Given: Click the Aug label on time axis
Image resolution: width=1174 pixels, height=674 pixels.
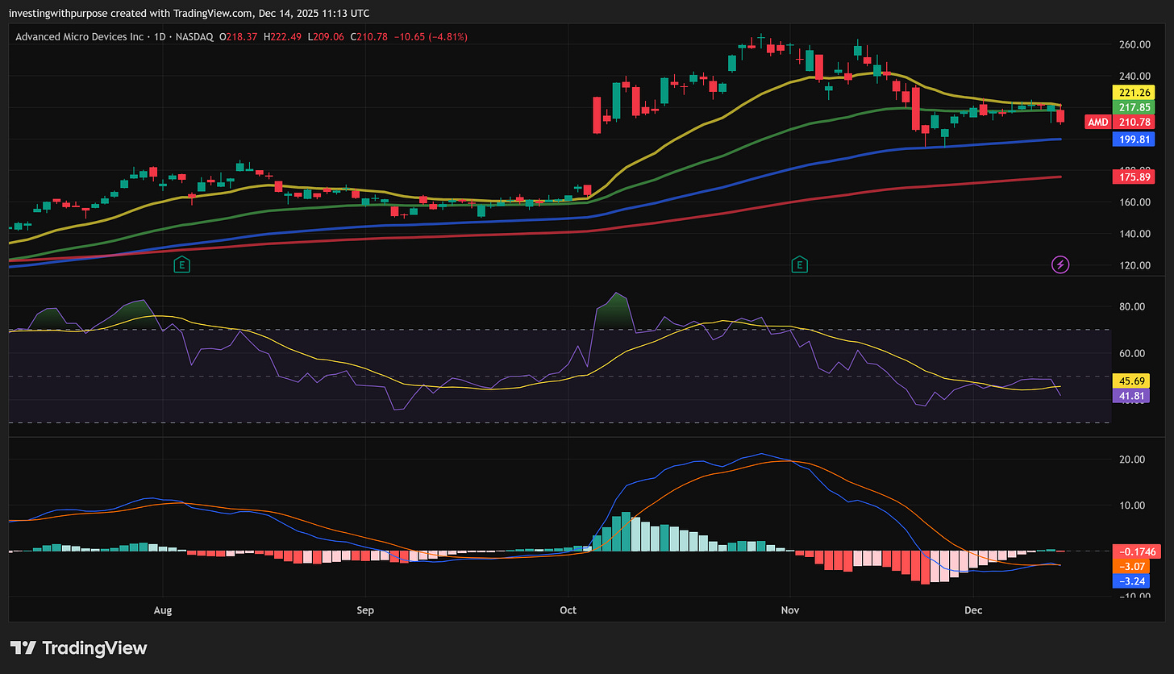Looking at the screenshot, I should point(163,610).
